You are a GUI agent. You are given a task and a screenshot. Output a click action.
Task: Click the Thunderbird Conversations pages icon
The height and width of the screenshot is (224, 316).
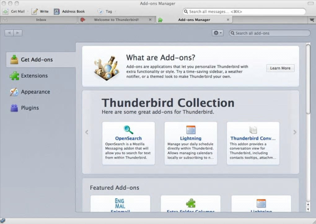point(253,130)
